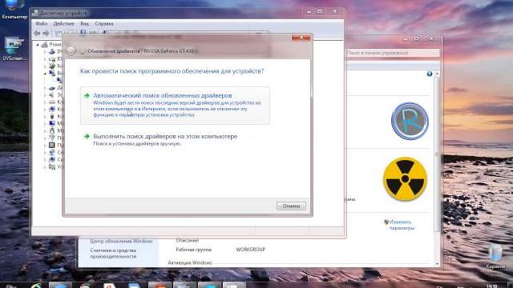This screenshot has width=513, height=288.
Task: Click the Изменить параметры link
Action: [402, 225]
